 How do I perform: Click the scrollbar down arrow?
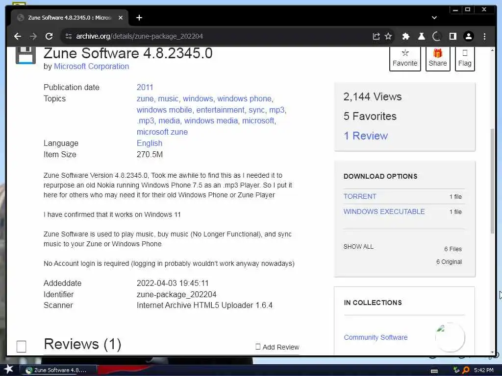point(492,352)
